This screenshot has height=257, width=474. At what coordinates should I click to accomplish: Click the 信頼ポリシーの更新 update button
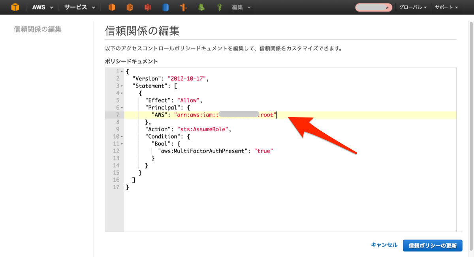[433, 245]
